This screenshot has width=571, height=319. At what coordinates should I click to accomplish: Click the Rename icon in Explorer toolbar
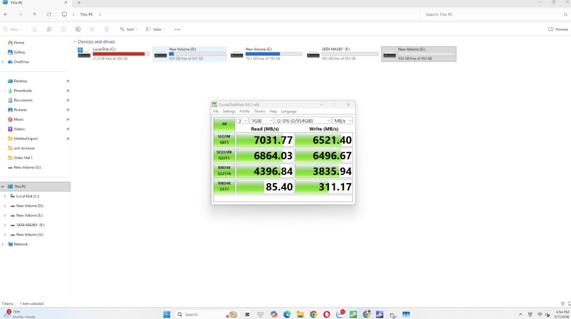[78, 29]
